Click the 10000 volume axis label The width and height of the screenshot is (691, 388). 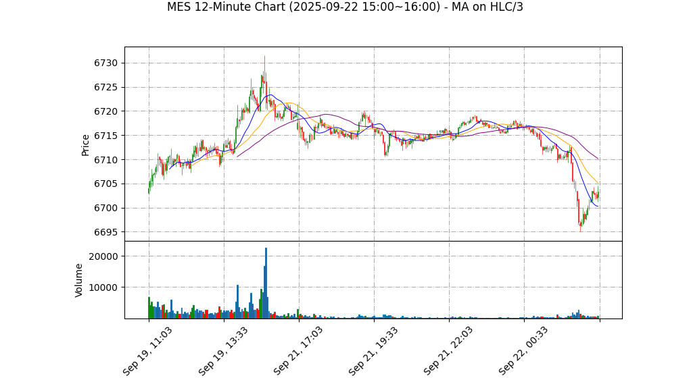103,287
